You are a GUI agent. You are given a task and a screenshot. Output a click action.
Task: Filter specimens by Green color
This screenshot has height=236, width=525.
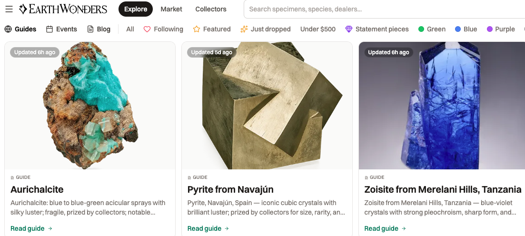pos(432,29)
